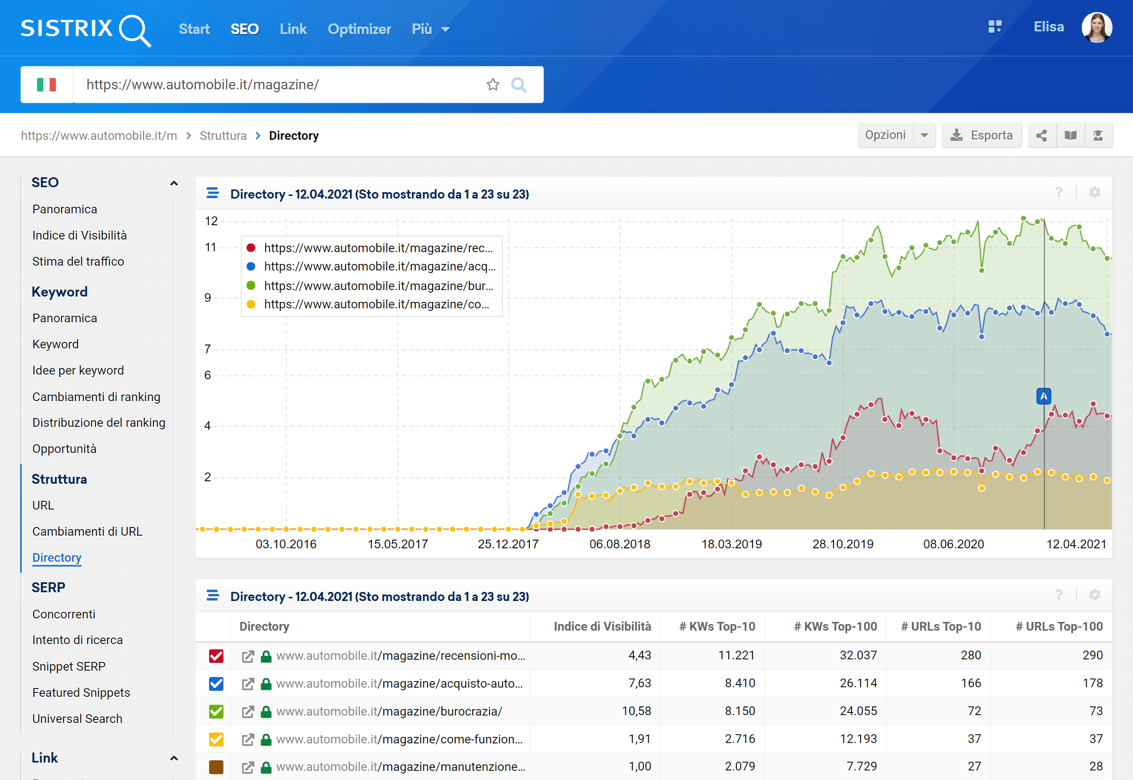The width and height of the screenshot is (1133, 780).
Task: Go to the Link top navigation tab
Action: [293, 29]
